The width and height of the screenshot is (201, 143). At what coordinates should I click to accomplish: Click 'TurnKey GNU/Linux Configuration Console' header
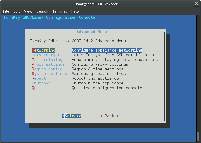click(x=49, y=17)
